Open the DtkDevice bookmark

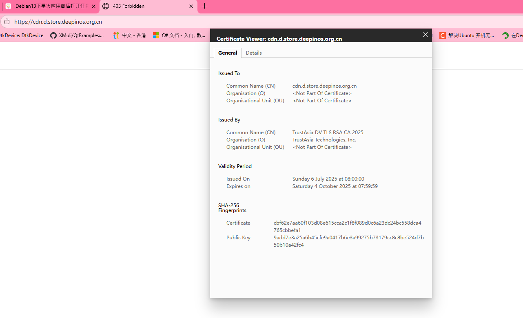[22, 35]
